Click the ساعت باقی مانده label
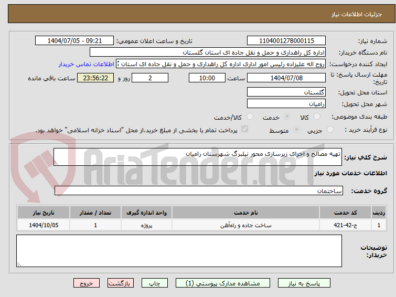This screenshot has height=297, width=396. coord(51,78)
